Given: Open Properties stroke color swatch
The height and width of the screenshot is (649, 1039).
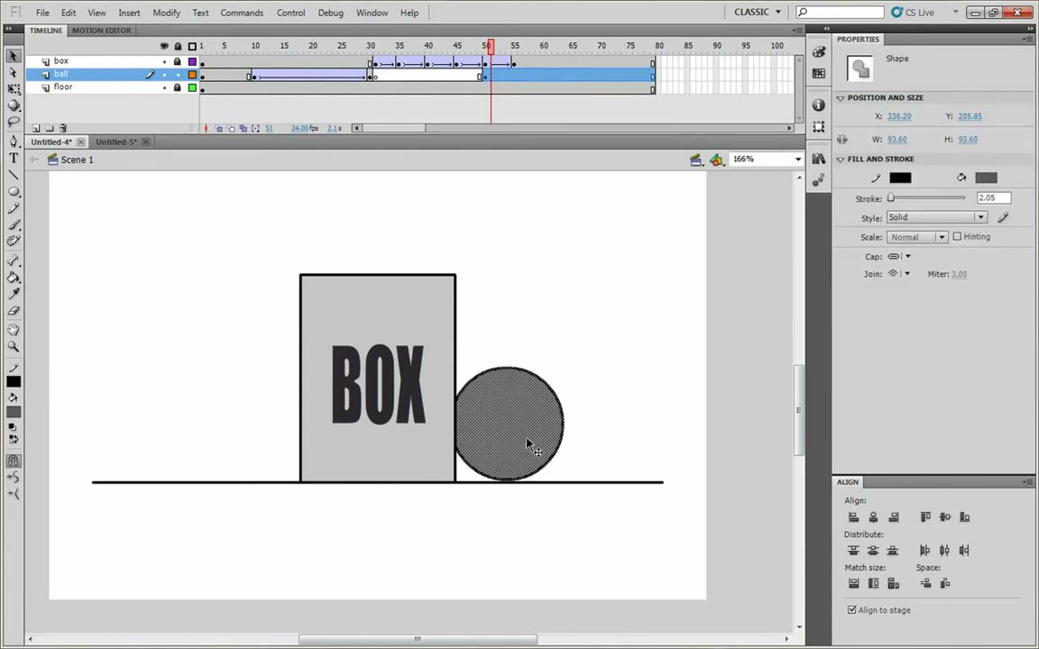Looking at the screenshot, I should point(900,178).
